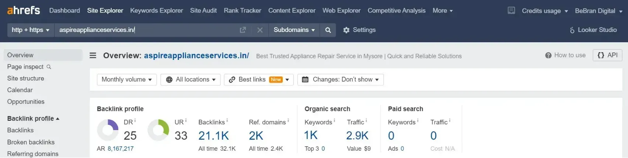Image resolution: width=628 pixels, height=158 pixels.
Task: Click the Ads value 0
Action: click(x=402, y=148)
